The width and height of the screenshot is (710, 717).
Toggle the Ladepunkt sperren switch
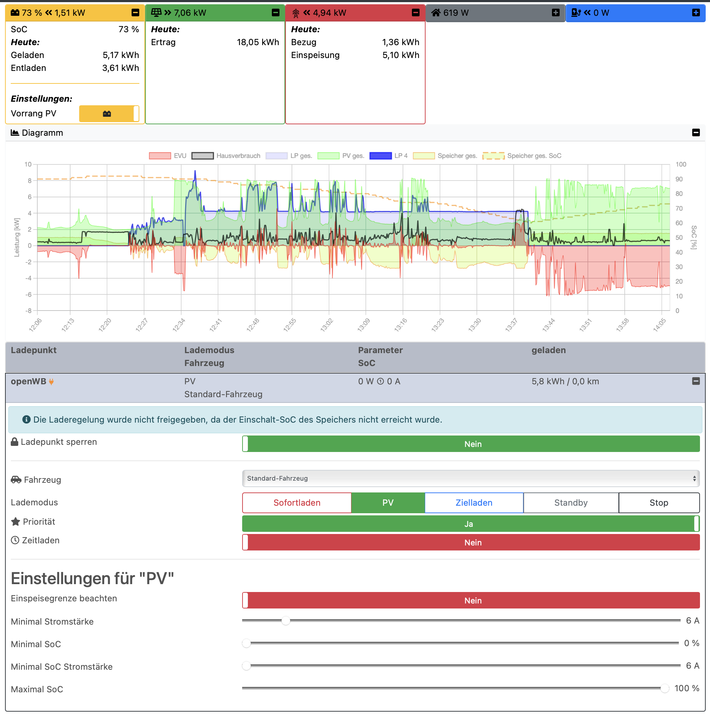471,444
